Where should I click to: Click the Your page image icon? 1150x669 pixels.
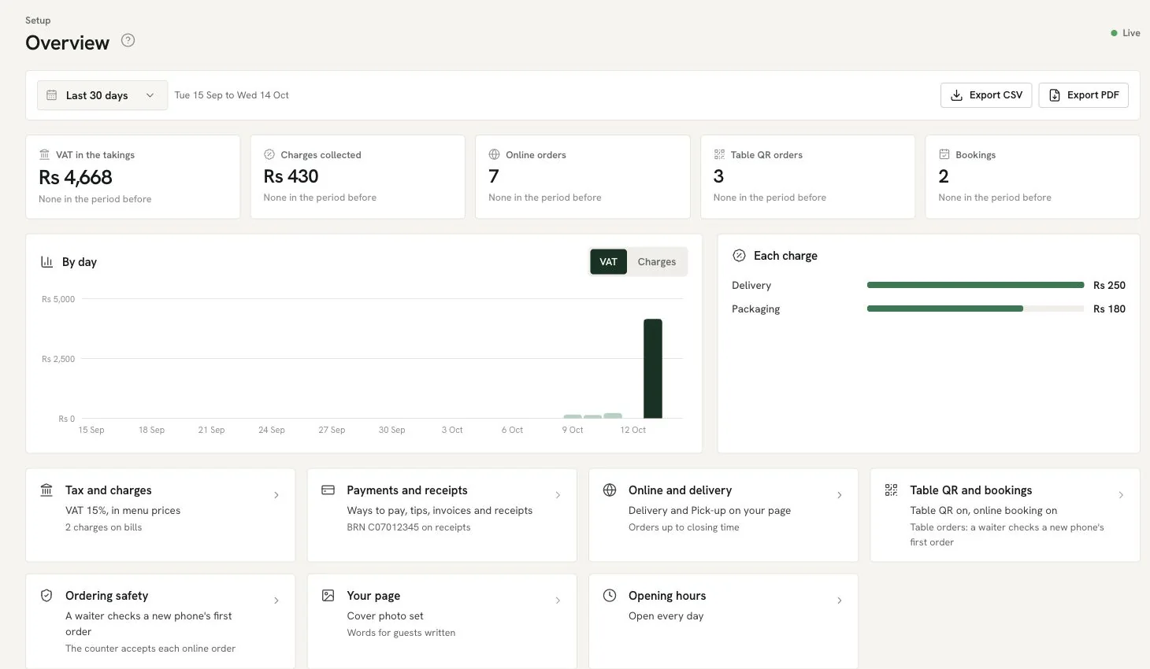pos(328,596)
